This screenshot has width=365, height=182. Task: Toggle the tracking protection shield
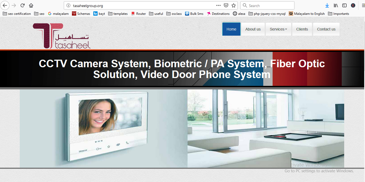226,5
